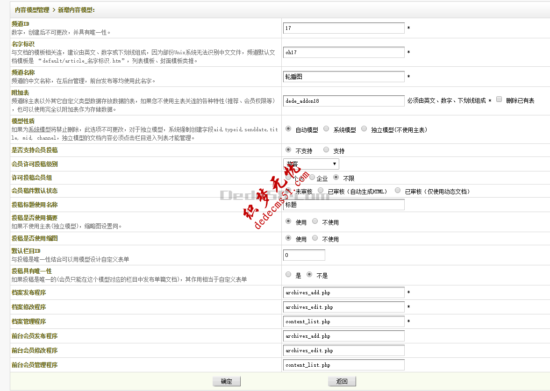Tick the 删除已有表 checkbox
Image resolution: width=550 pixels, height=391 pixels.
click(499, 100)
